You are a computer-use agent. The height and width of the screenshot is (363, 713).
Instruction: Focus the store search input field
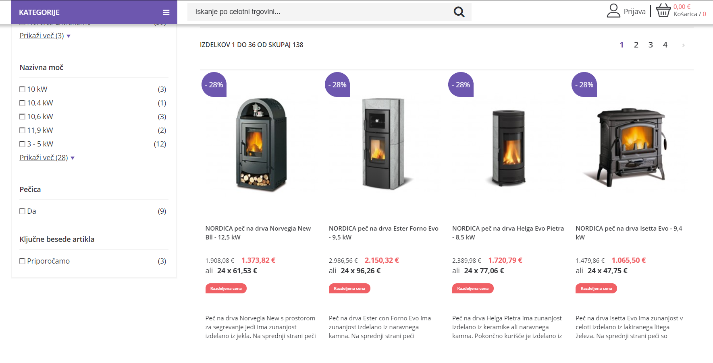pos(320,12)
